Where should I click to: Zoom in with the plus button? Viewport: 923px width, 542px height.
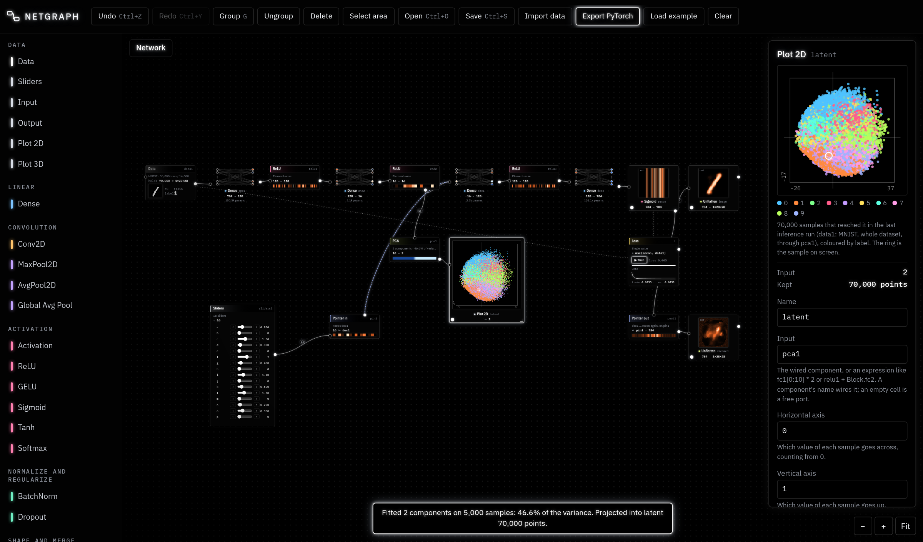click(883, 526)
